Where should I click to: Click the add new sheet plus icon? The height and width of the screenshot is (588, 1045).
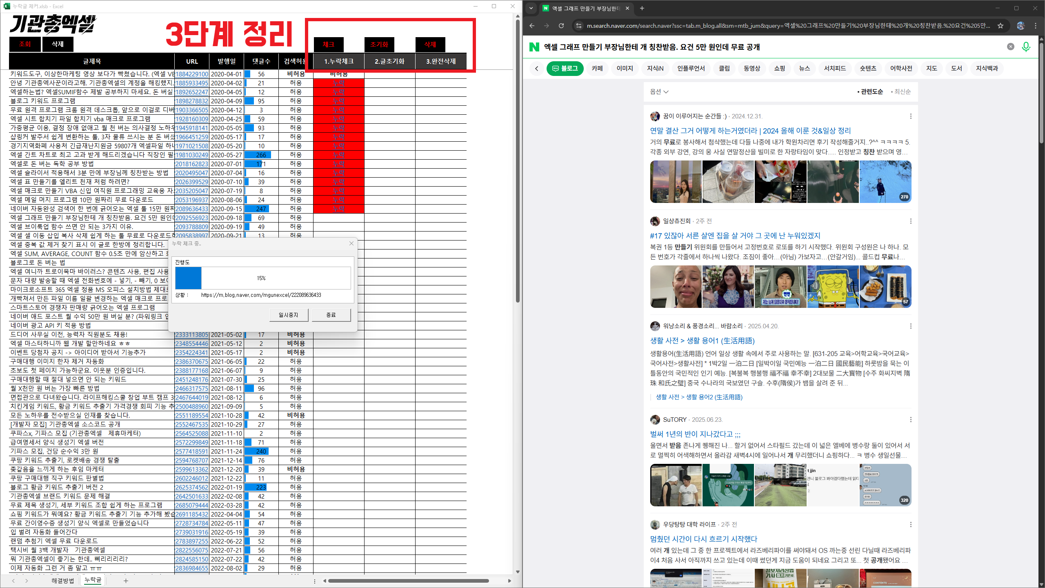click(x=126, y=581)
